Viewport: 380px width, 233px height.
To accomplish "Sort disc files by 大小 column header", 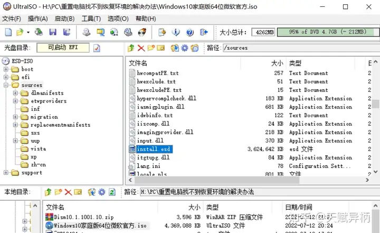I will coord(277,63).
